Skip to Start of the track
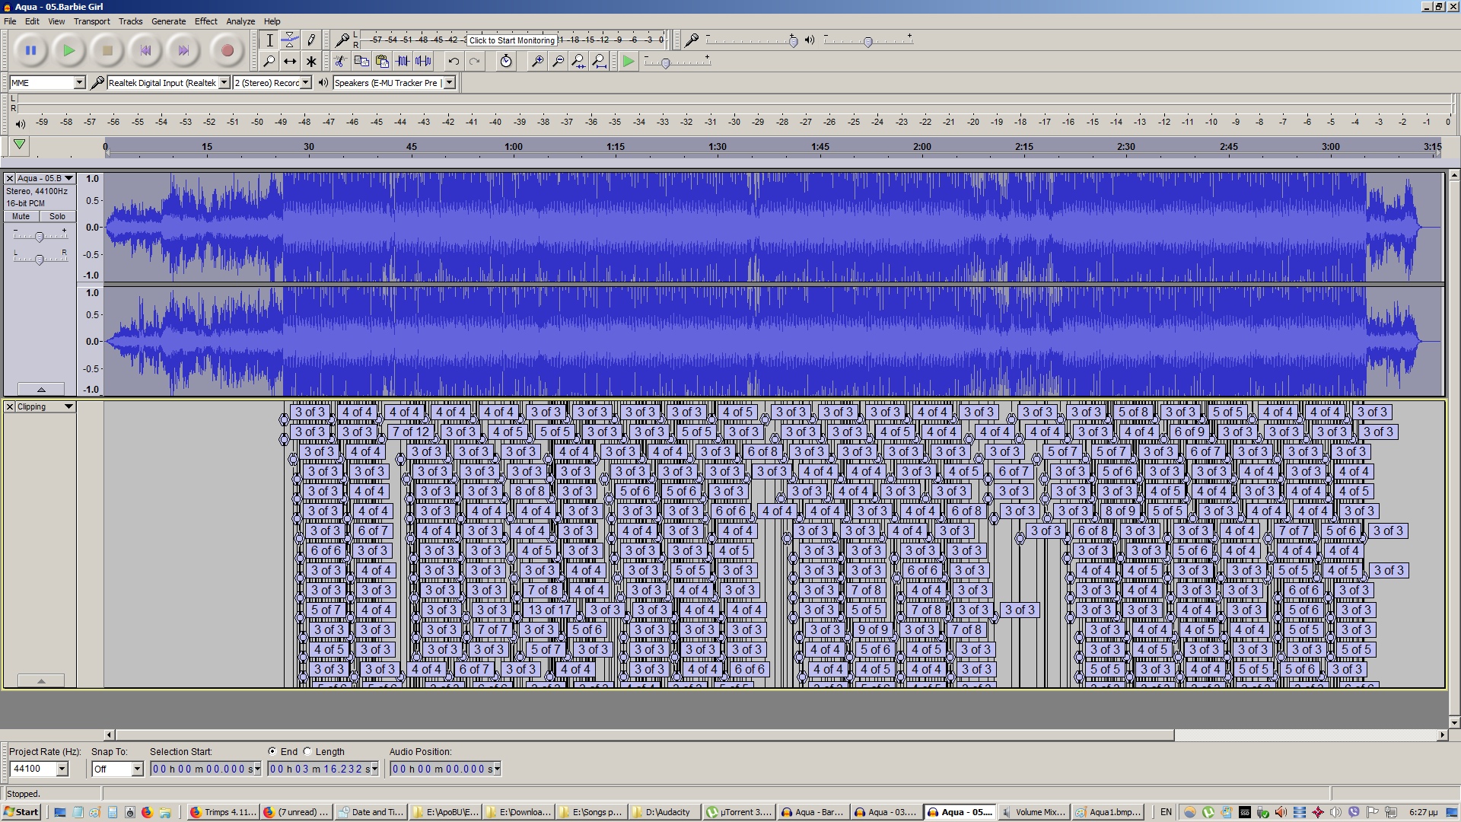The width and height of the screenshot is (1461, 822). (x=145, y=50)
